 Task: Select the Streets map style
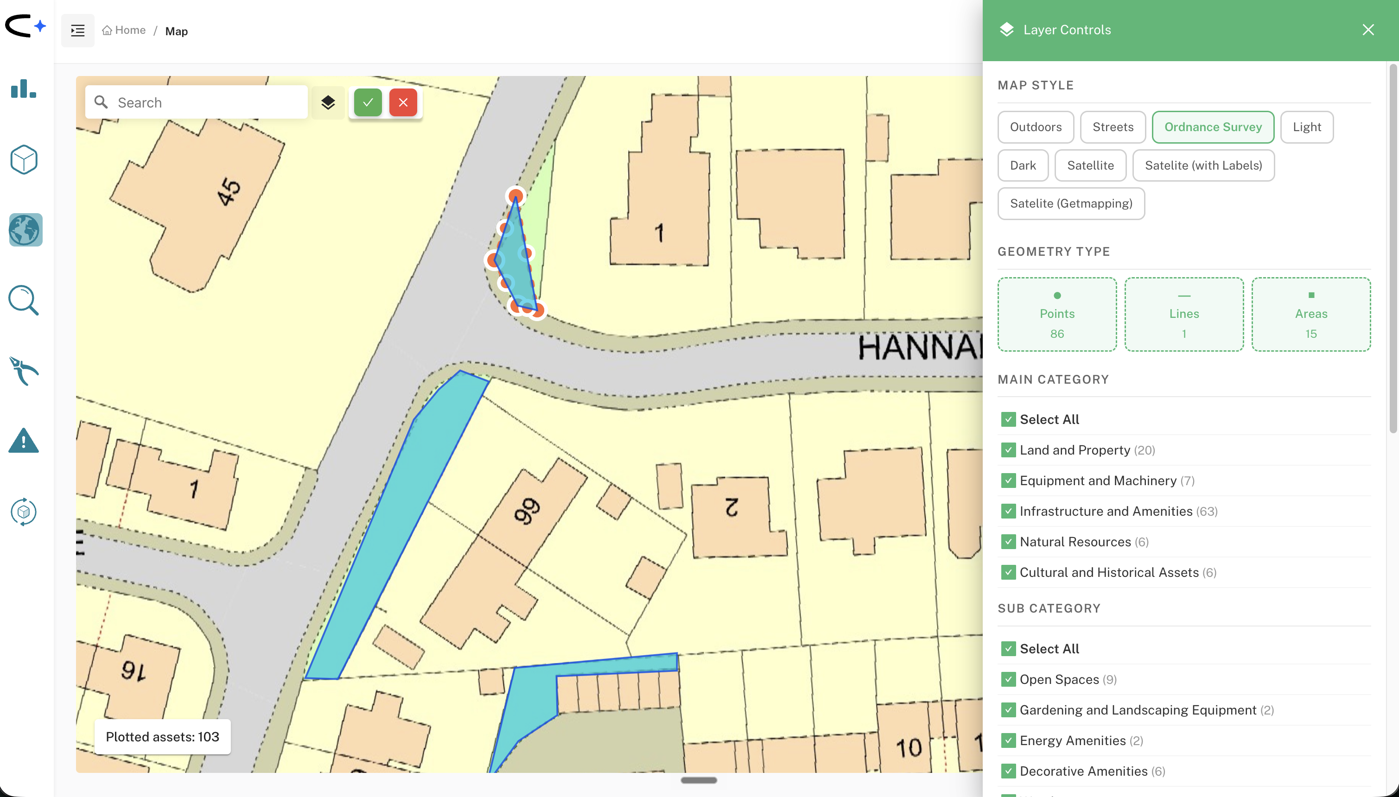(x=1113, y=127)
